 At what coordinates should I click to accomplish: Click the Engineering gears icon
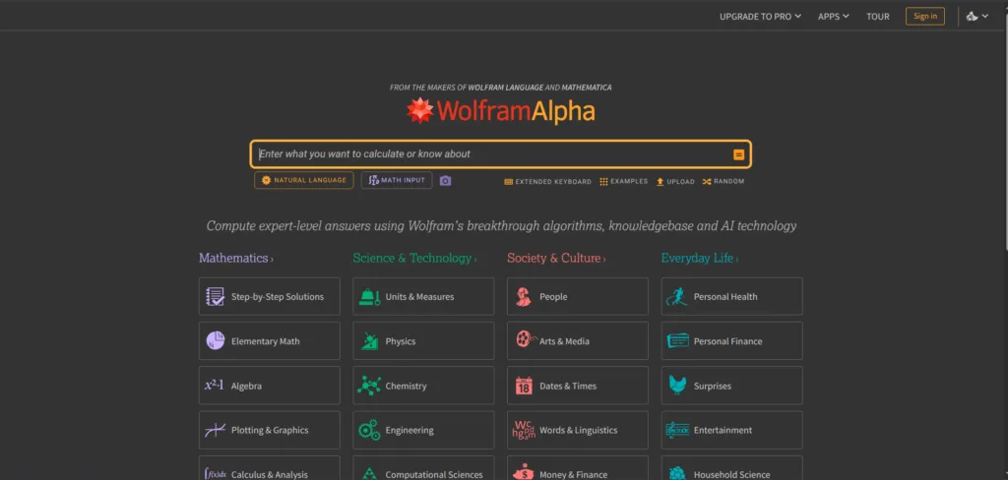point(369,430)
